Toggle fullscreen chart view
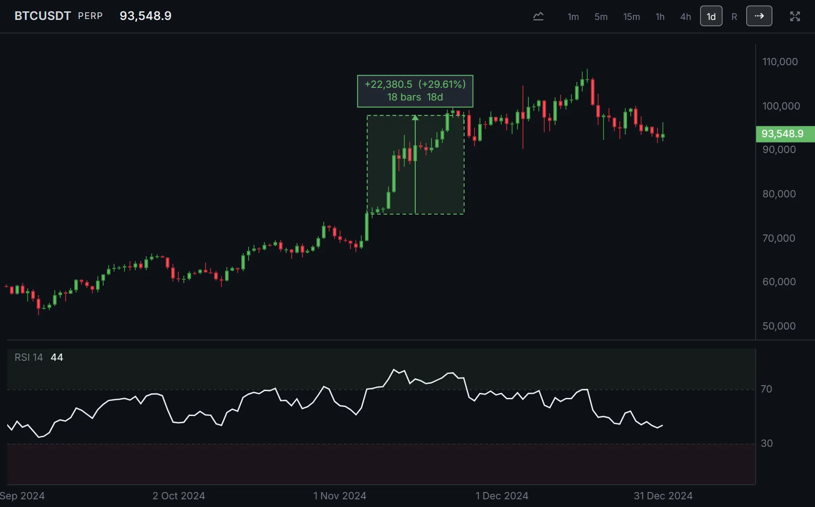 click(795, 17)
